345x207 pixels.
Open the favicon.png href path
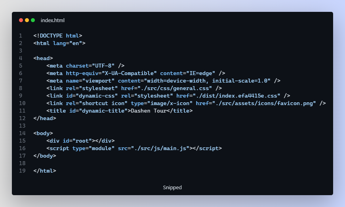[264, 103]
